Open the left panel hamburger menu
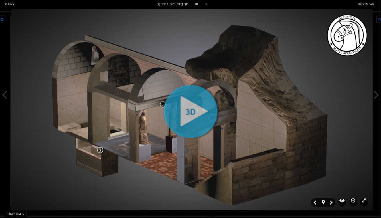This screenshot has height=218, width=381. coord(2,19)
